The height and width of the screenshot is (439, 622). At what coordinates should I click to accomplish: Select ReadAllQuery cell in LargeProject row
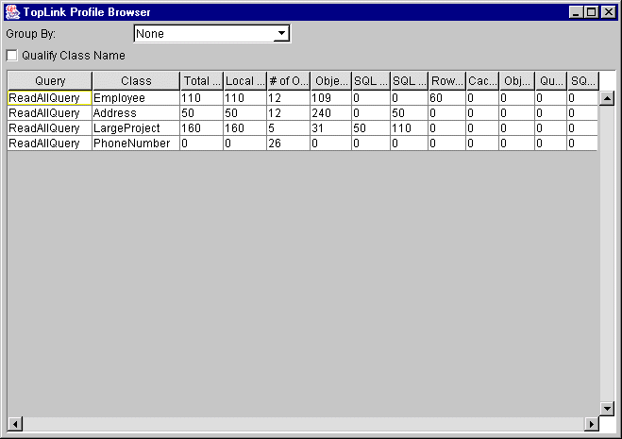(50, 128)
